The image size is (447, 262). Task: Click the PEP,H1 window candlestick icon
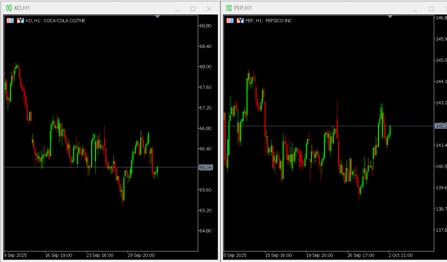(x=228, y=8)
